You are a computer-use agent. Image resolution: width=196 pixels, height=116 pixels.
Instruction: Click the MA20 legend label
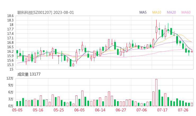click(171, 12)
